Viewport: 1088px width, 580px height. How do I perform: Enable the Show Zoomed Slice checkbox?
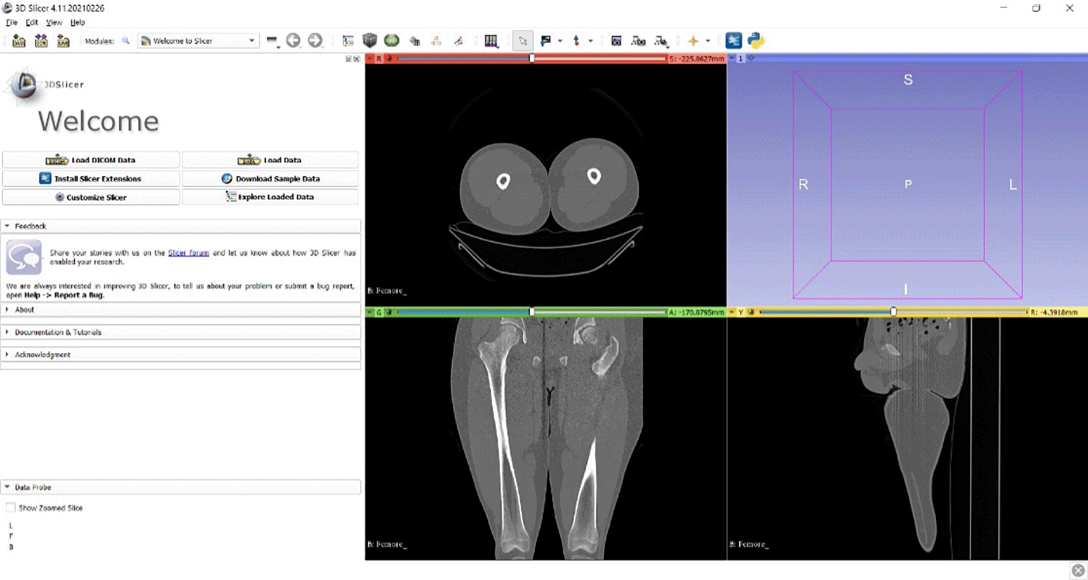tap(11, 508)
